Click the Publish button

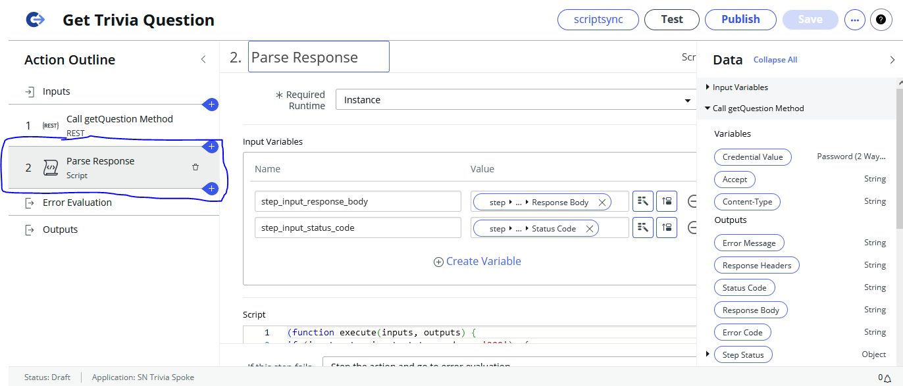740,20
